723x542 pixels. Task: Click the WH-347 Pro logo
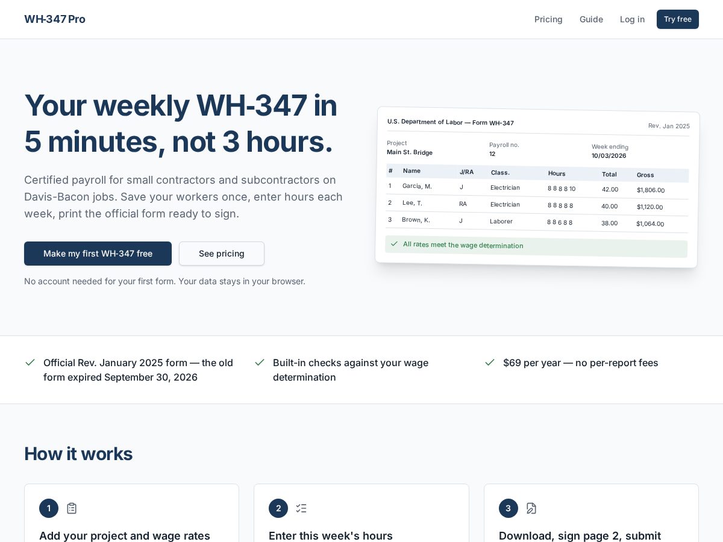55,19
